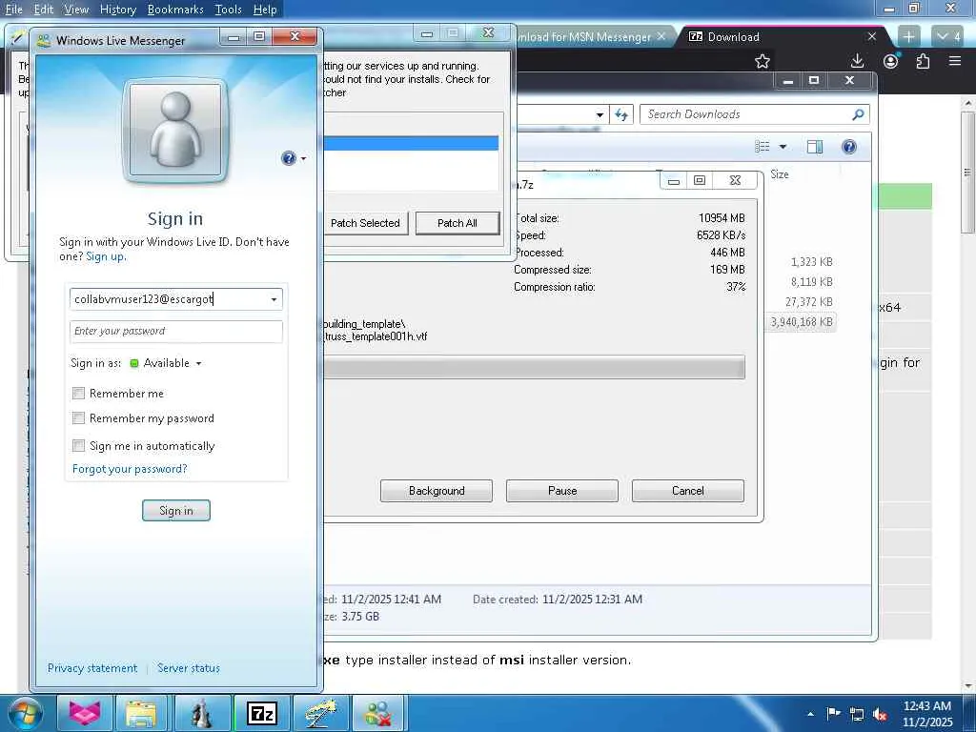Open the Available status dropdown

[x=166, y=363]
